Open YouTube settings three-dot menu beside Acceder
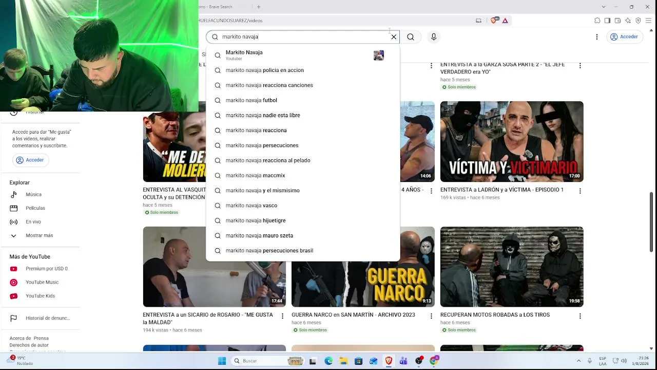Screen dimensions: 657x370 click(x=597, y=37)
